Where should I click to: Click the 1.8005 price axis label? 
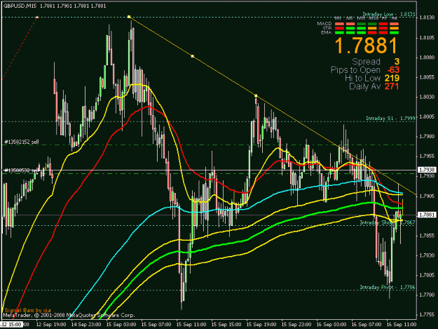click(427, 116)
